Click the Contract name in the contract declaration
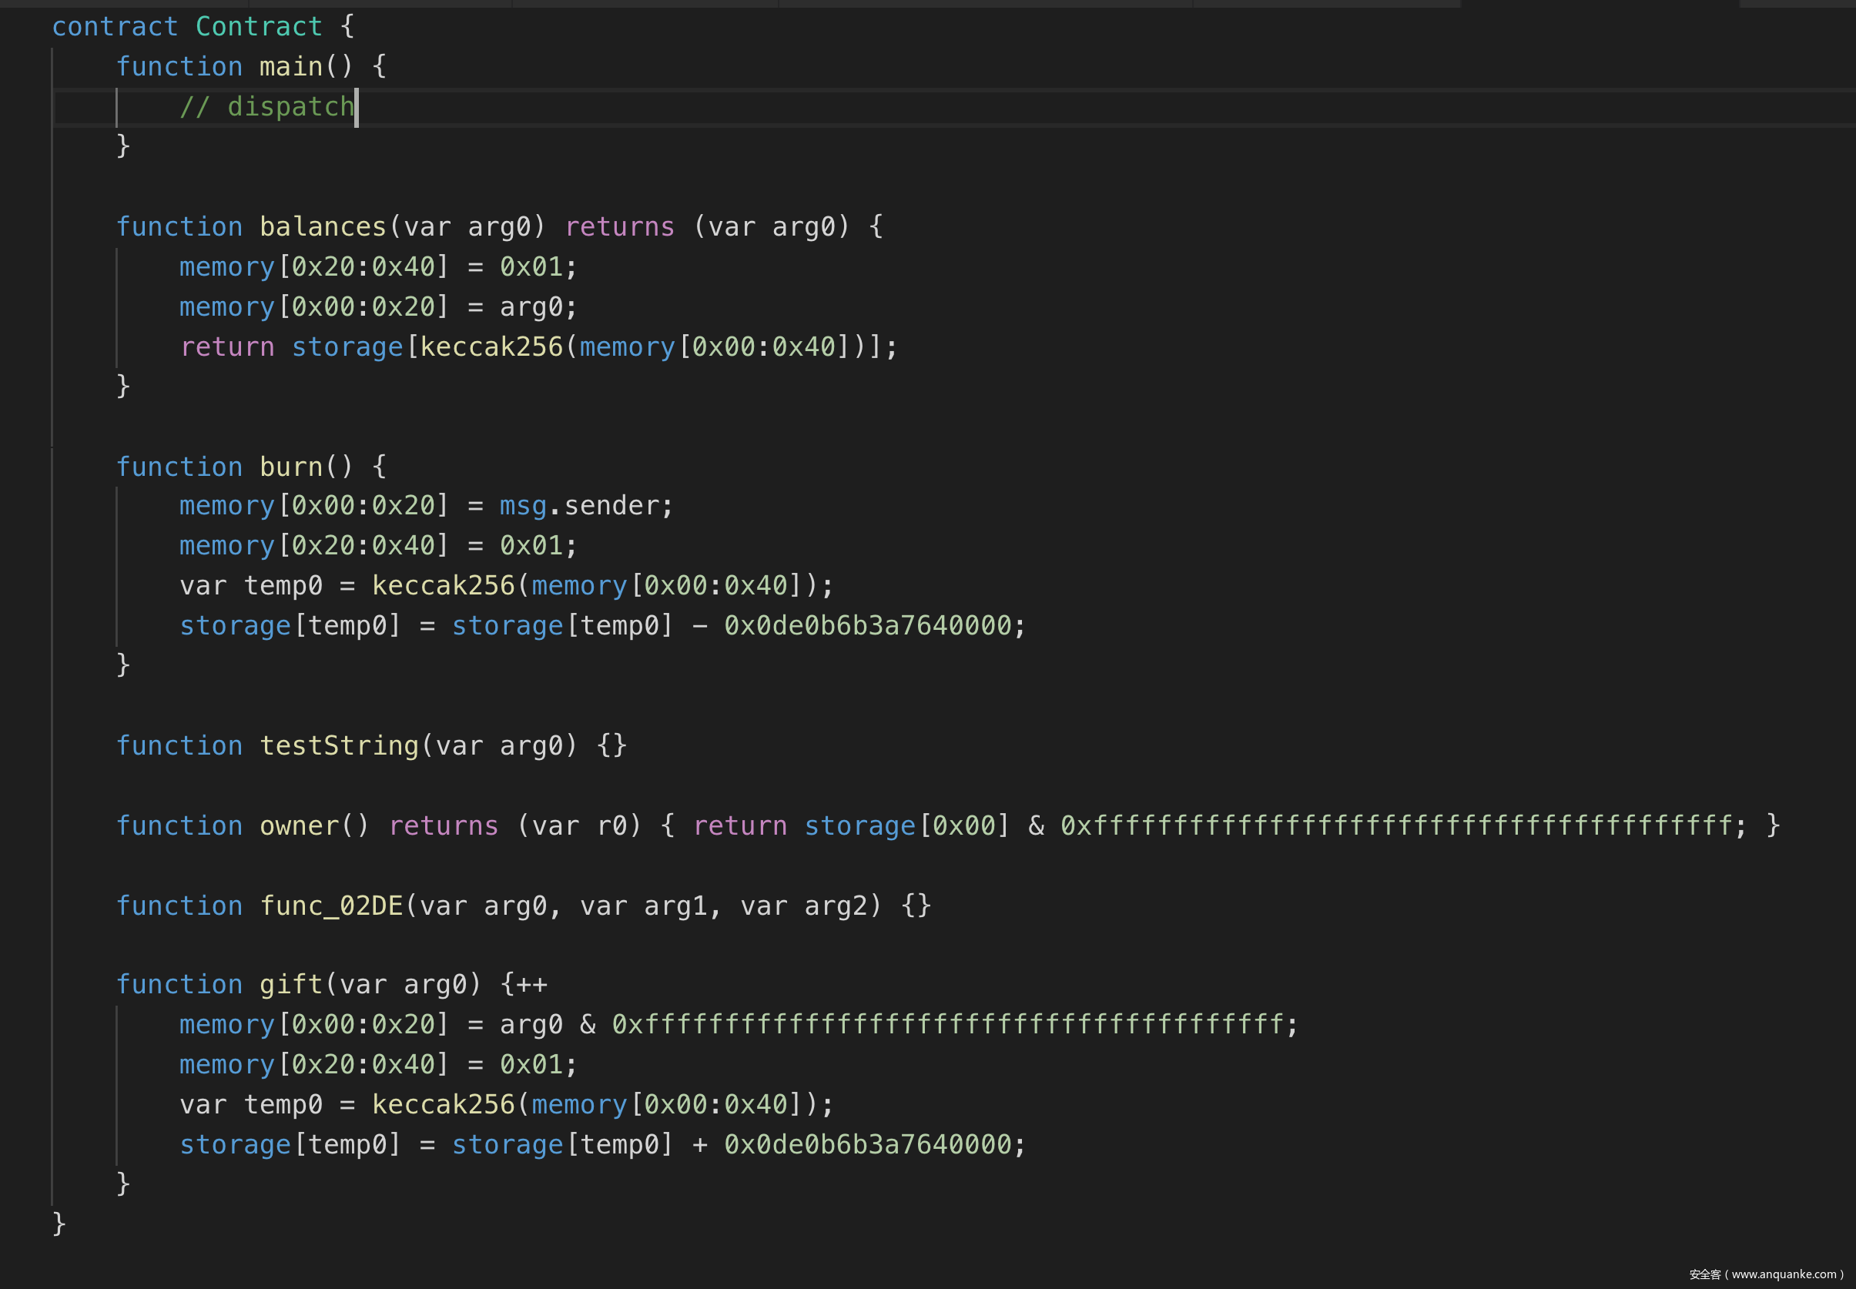1856x1289 pixels. tap(259, 27)
